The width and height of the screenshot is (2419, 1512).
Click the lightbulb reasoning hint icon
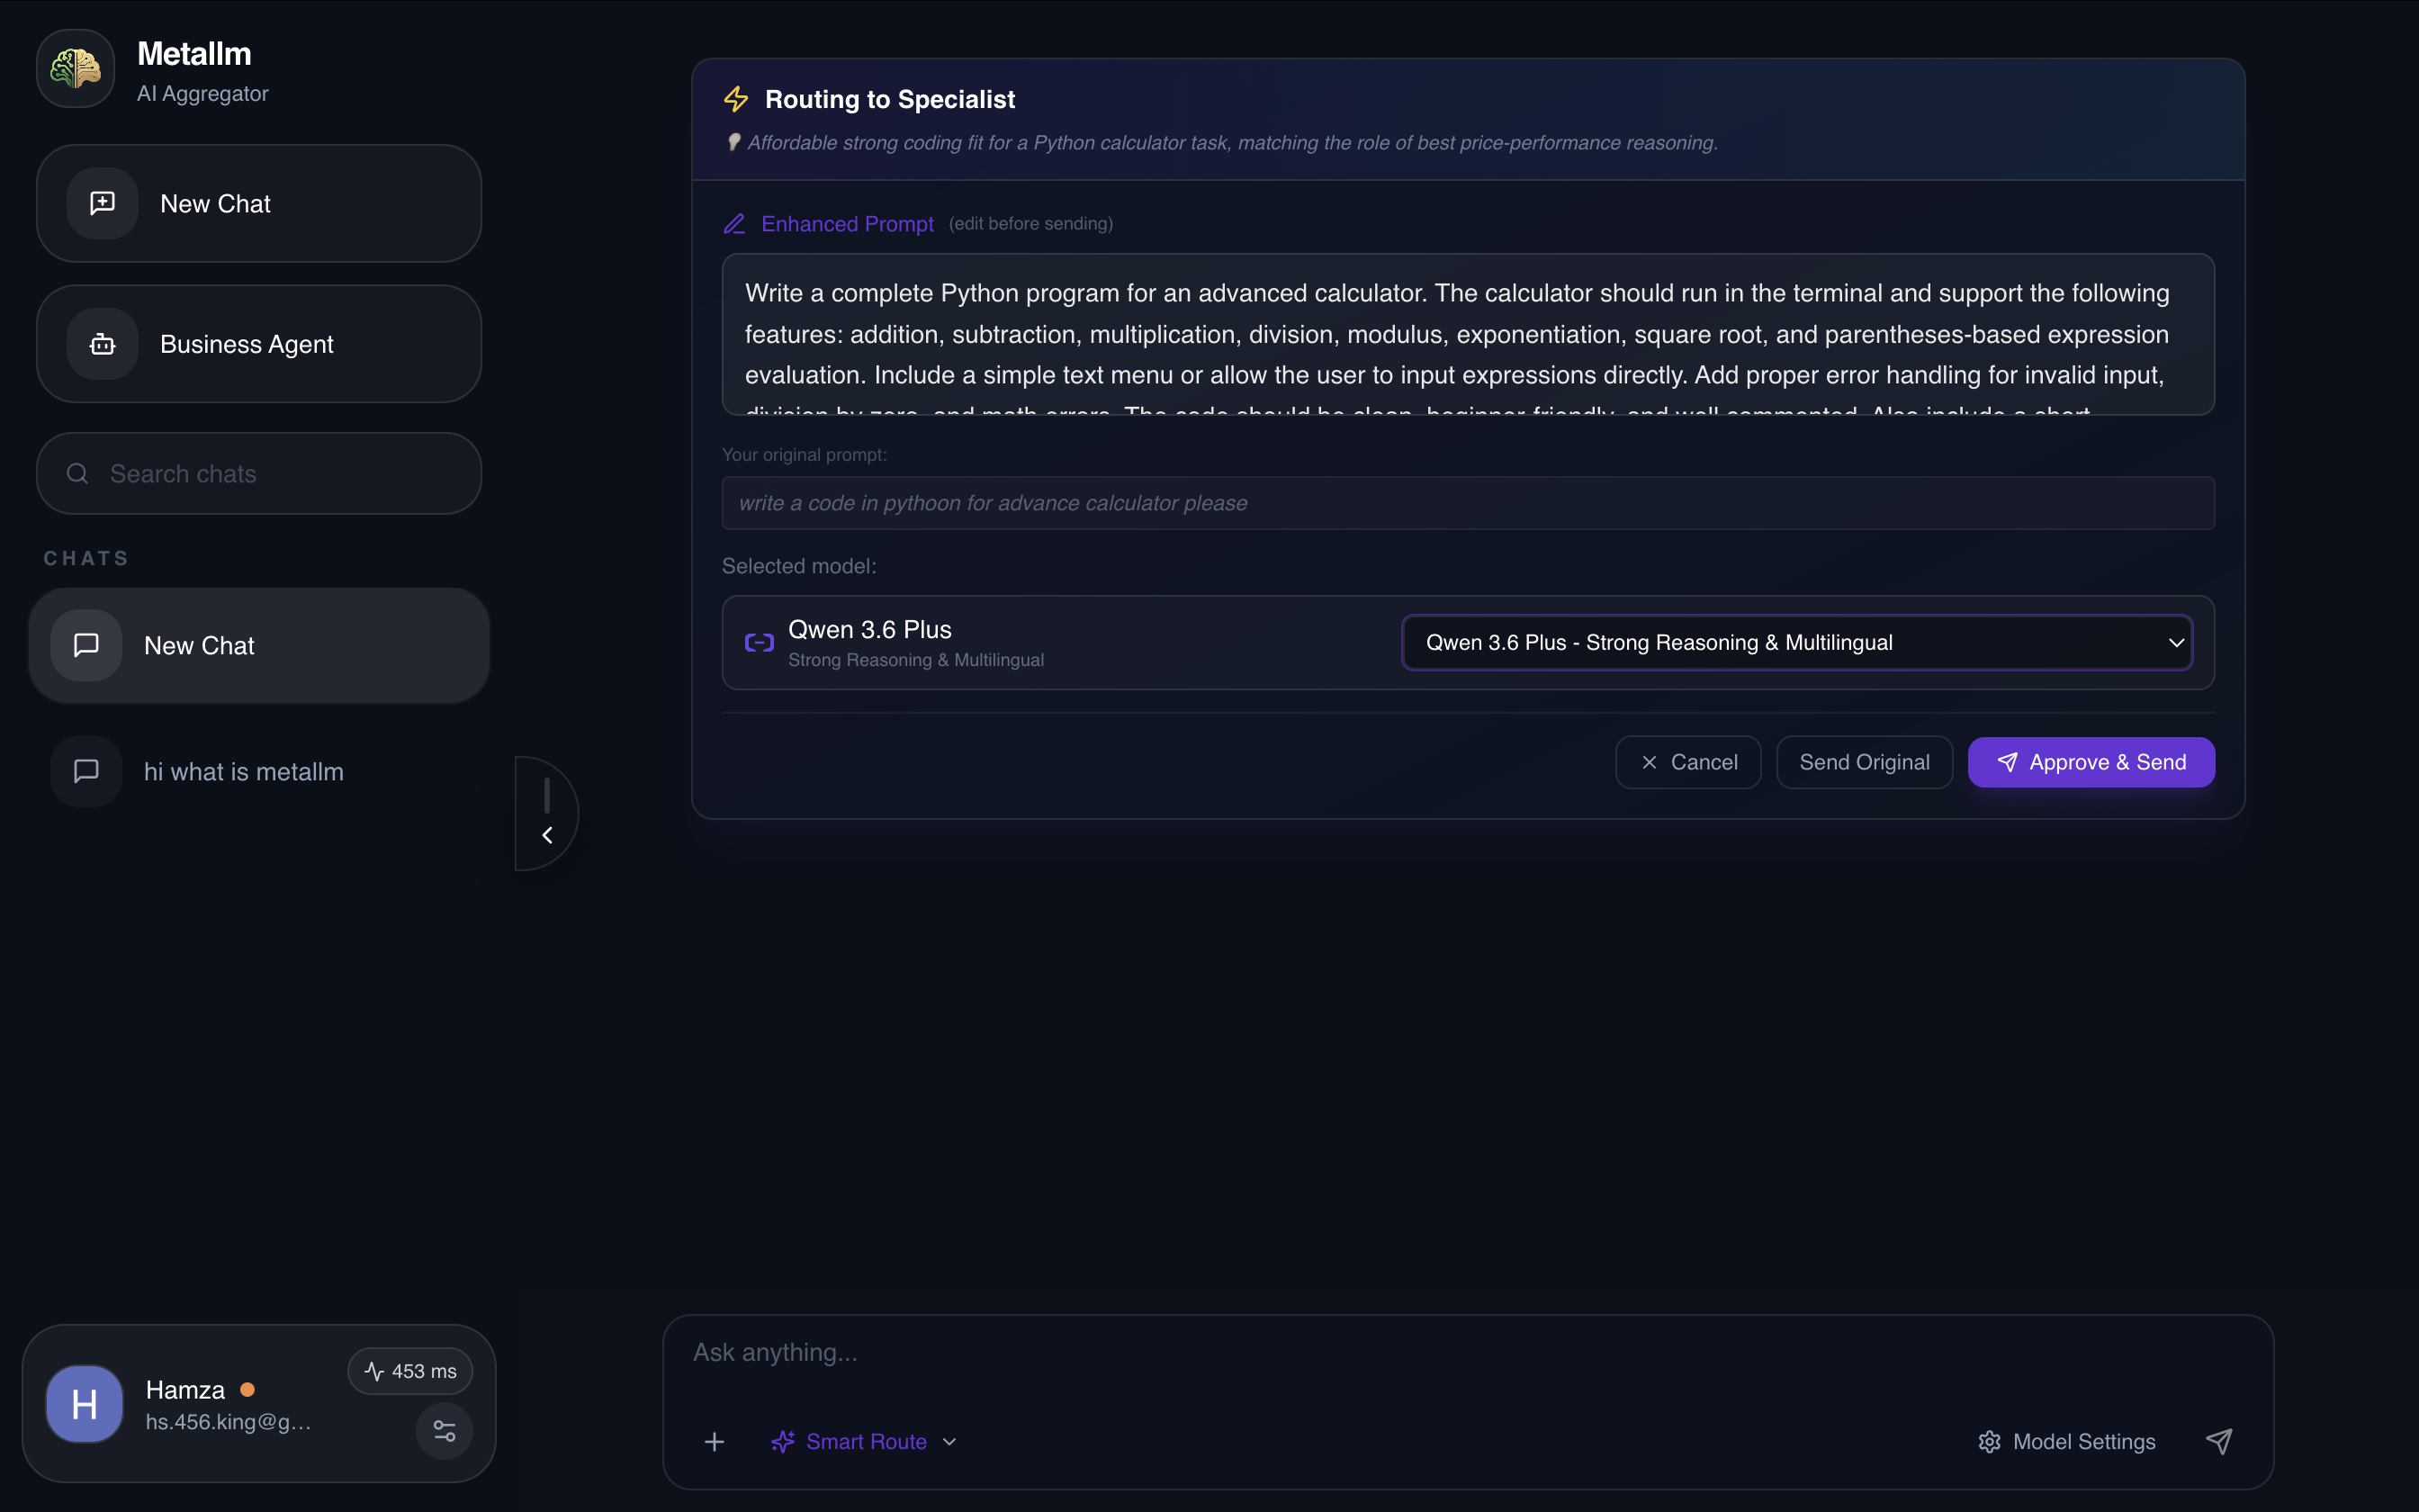point(733,143)
